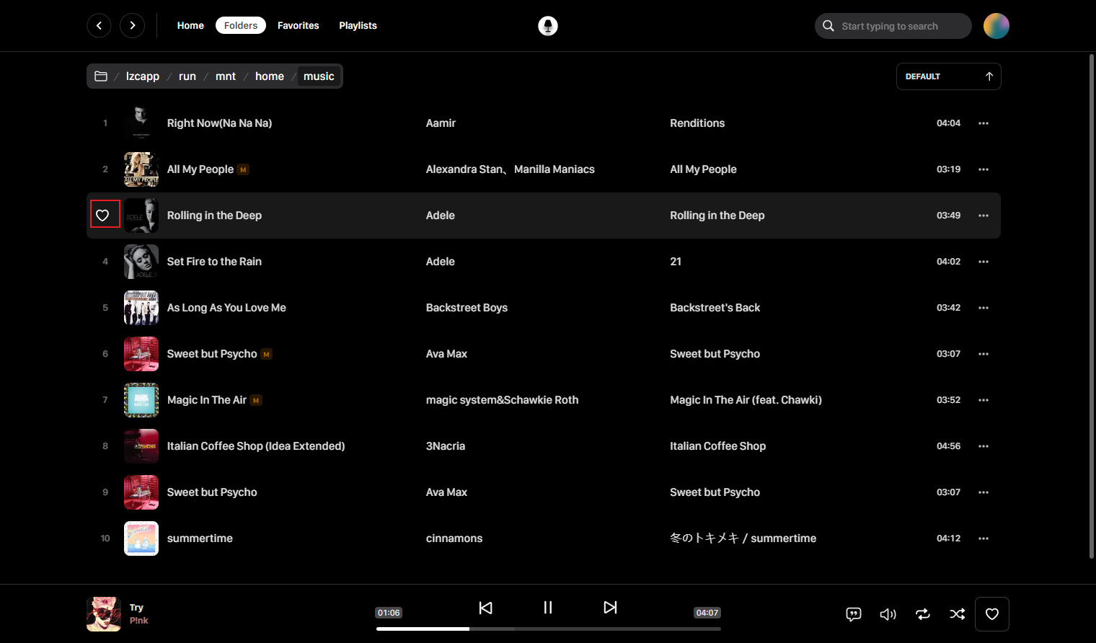Click album name 21

coord(676,262)
